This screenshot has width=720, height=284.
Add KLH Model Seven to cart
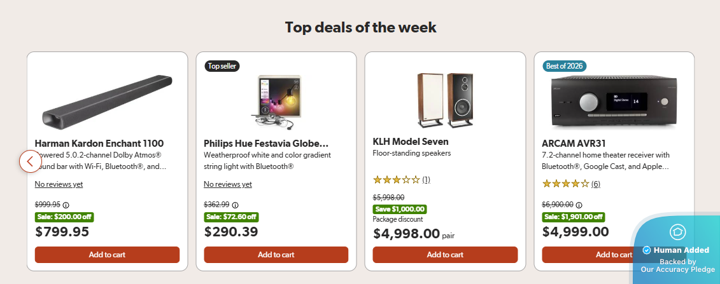point(445,255)
